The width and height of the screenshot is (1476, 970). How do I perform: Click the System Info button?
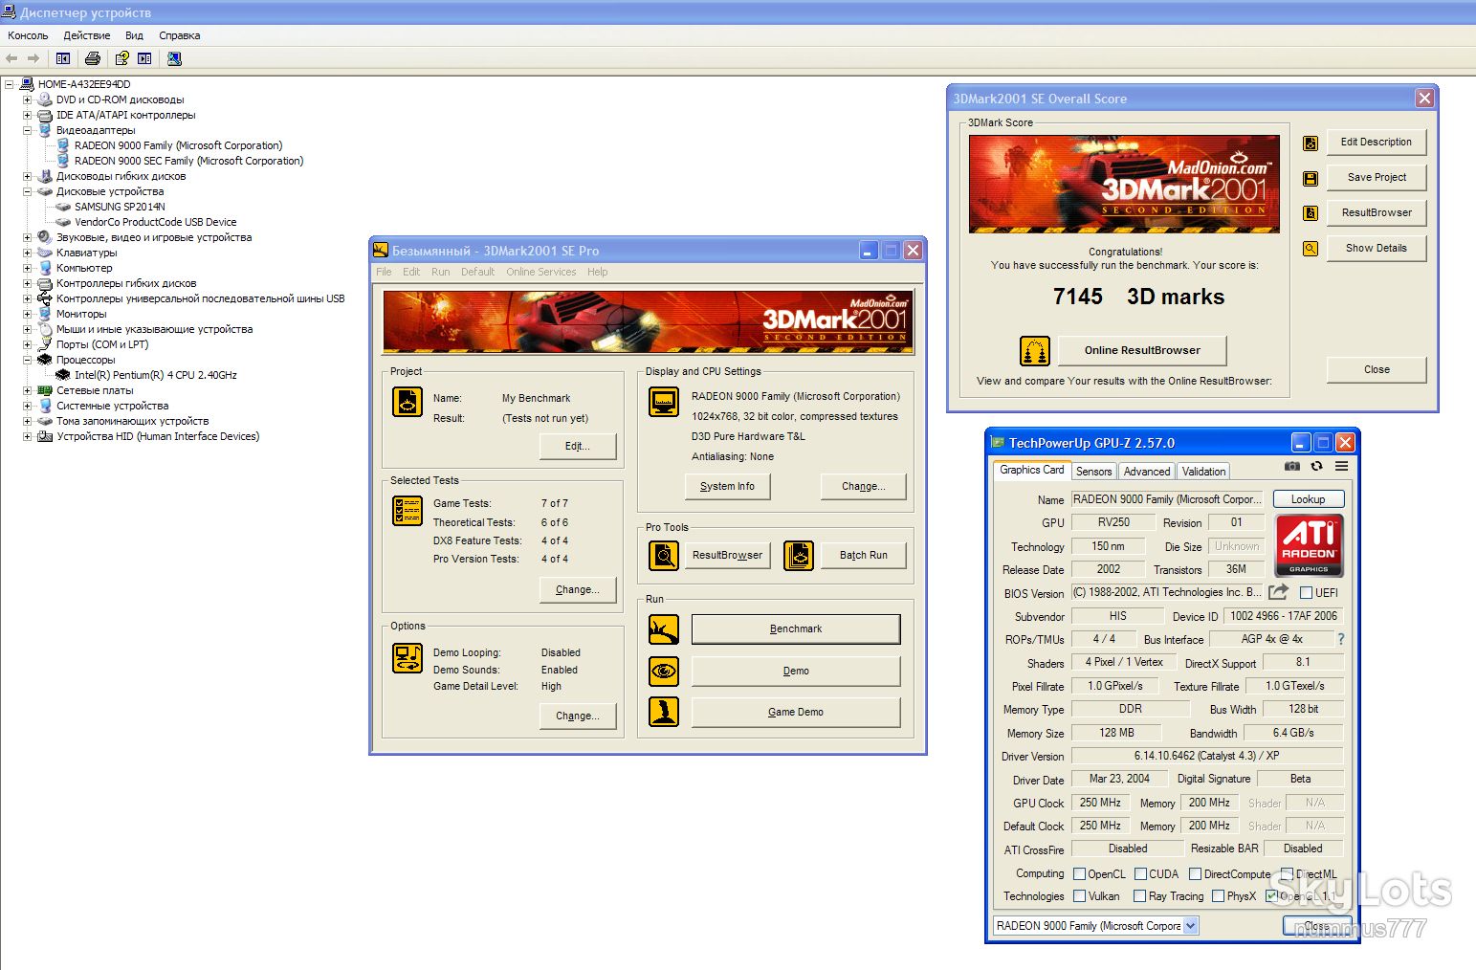click(x=727, y=486)
